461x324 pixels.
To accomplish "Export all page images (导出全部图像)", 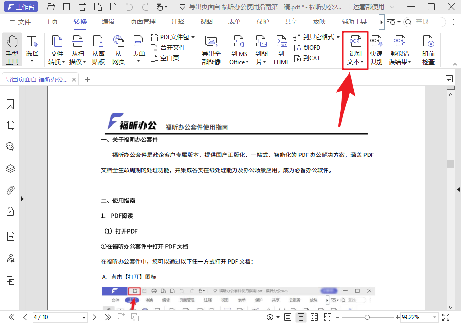I will (211, 48).
